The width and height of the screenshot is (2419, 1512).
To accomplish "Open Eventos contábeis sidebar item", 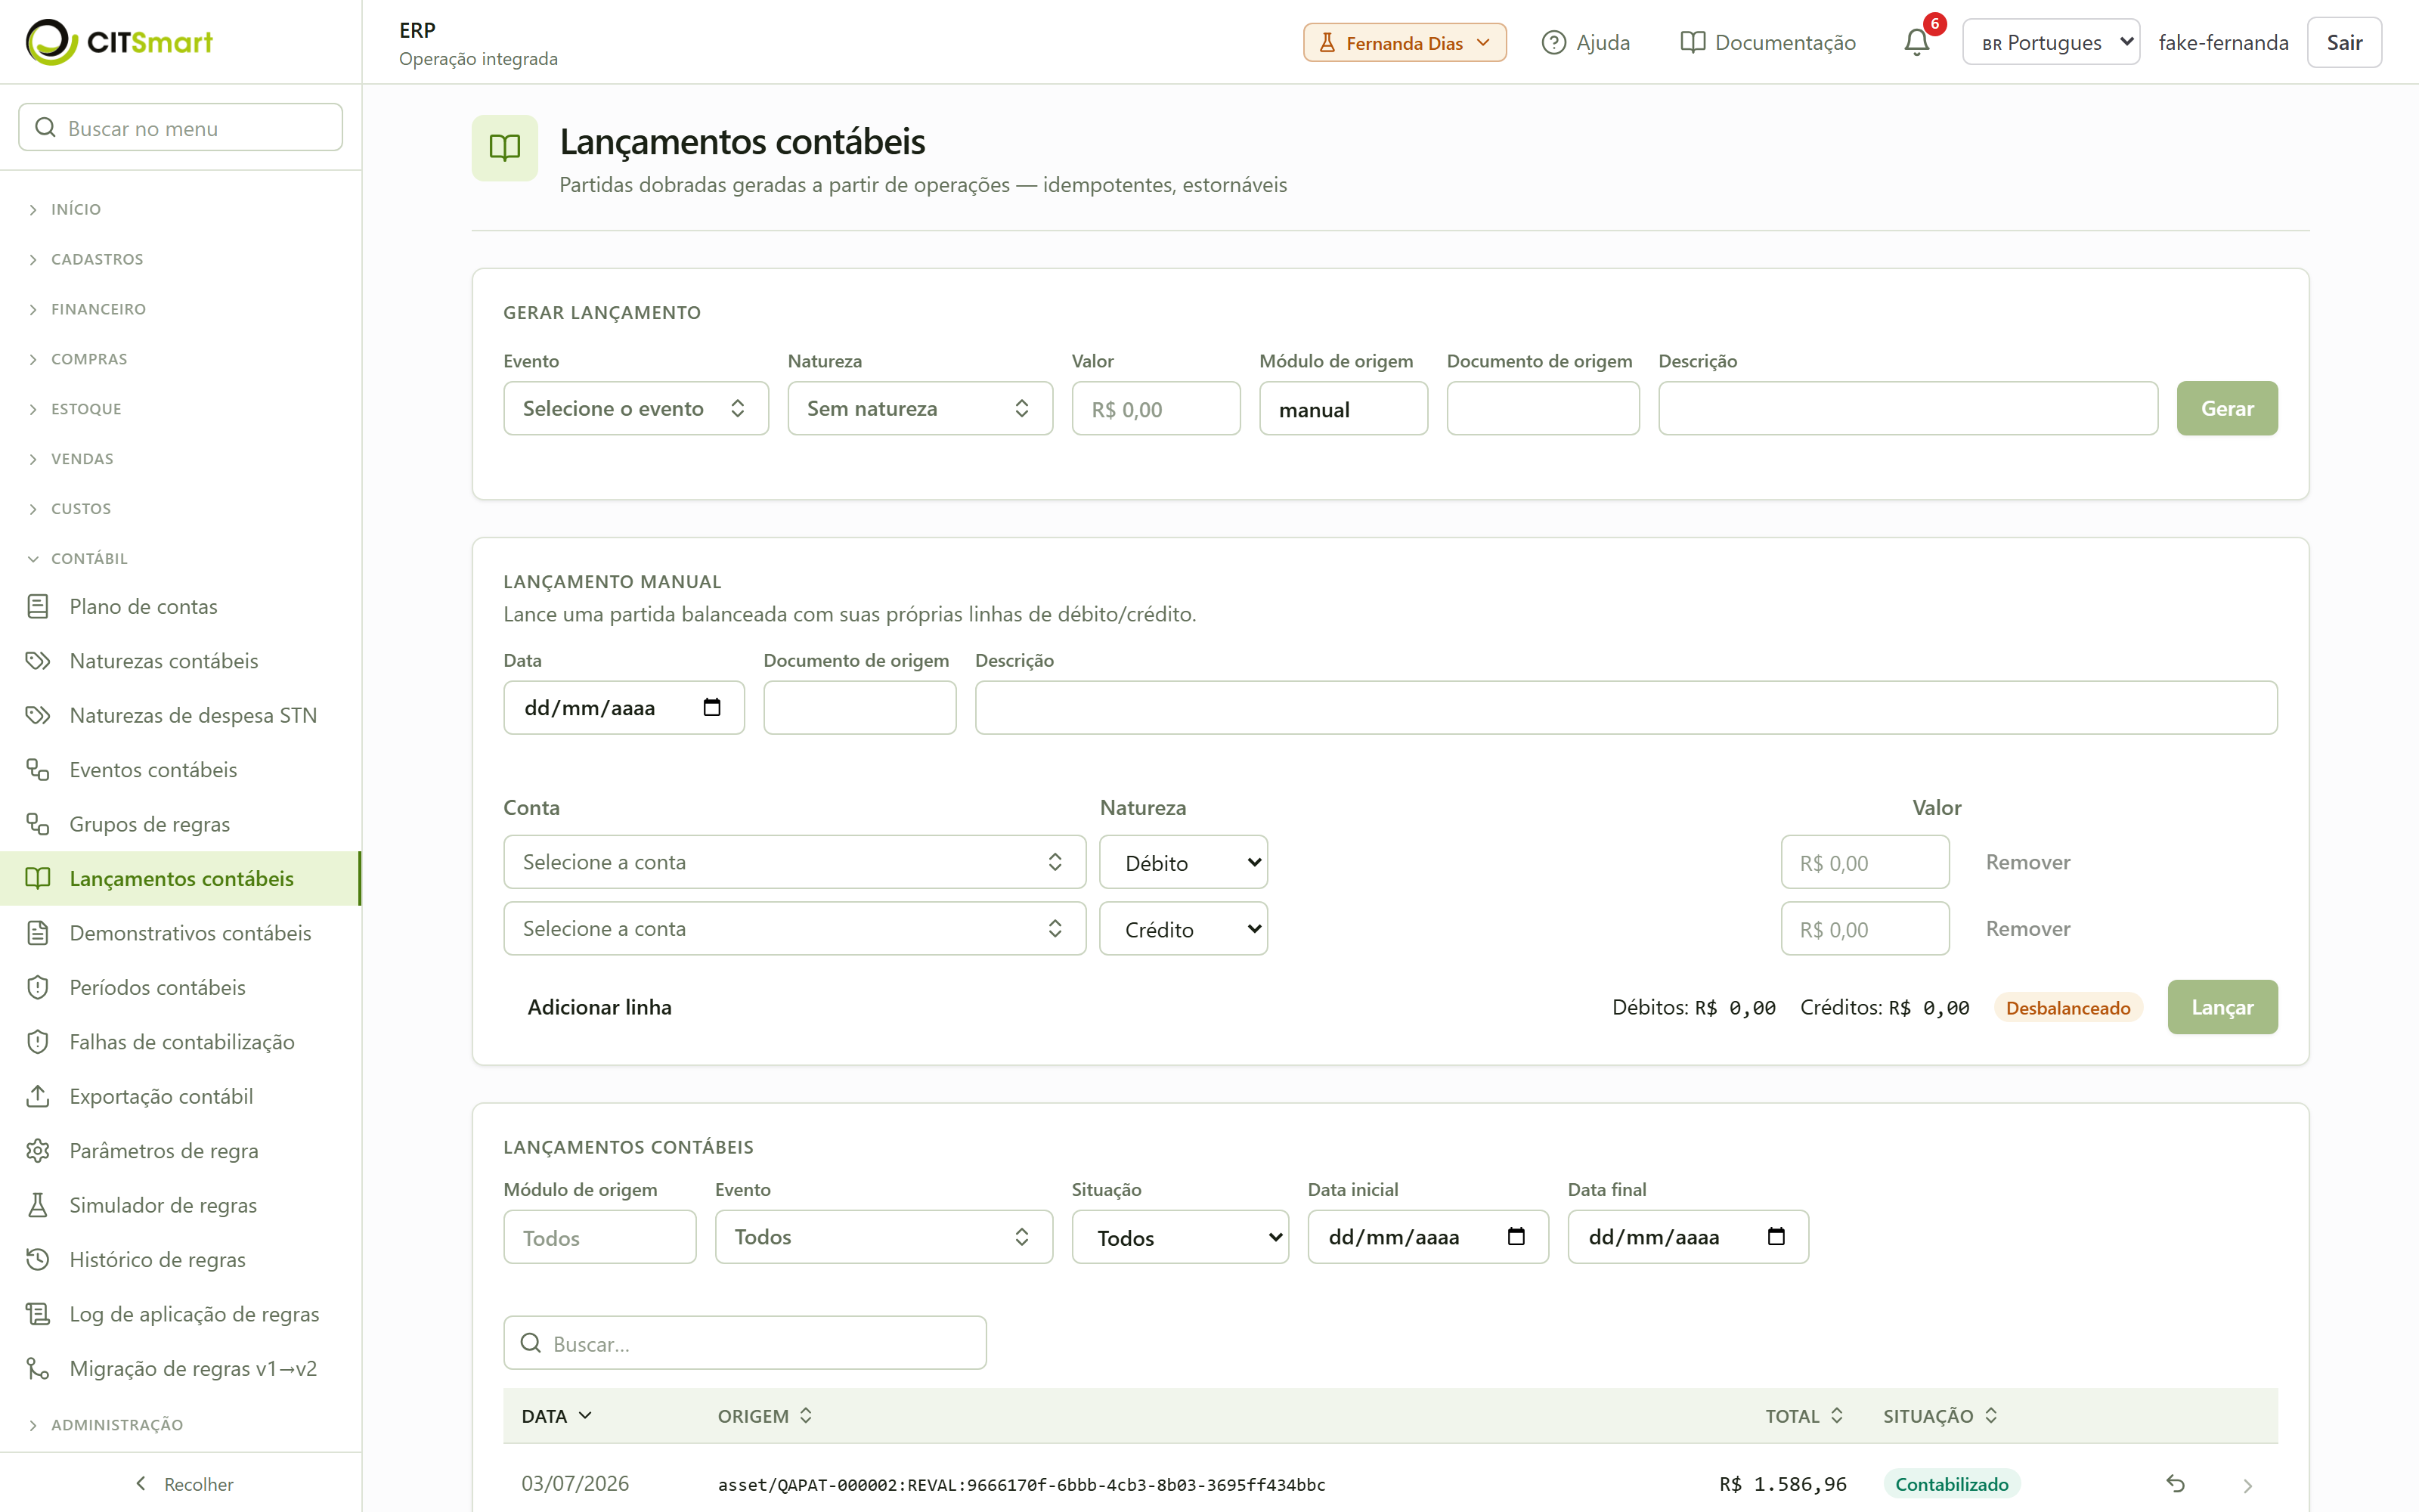I will point(181,770).
